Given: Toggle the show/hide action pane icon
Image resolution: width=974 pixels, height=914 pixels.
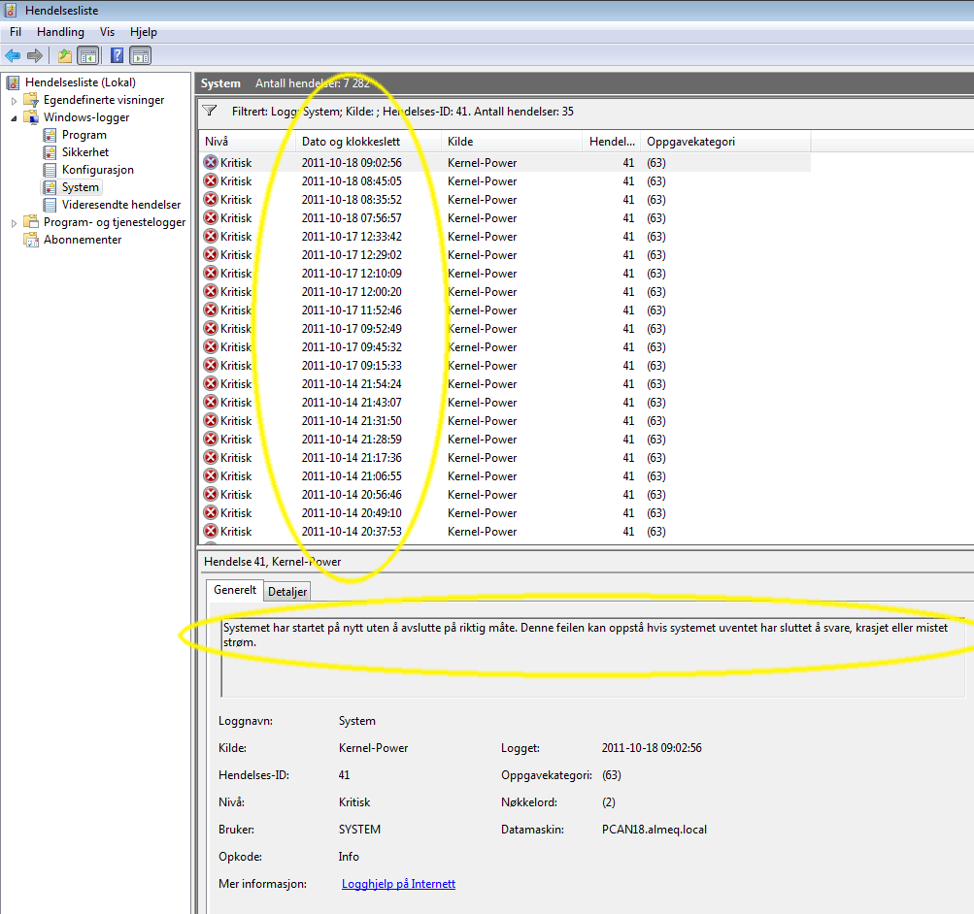Looking at the screenshot, I should (140, 55).
